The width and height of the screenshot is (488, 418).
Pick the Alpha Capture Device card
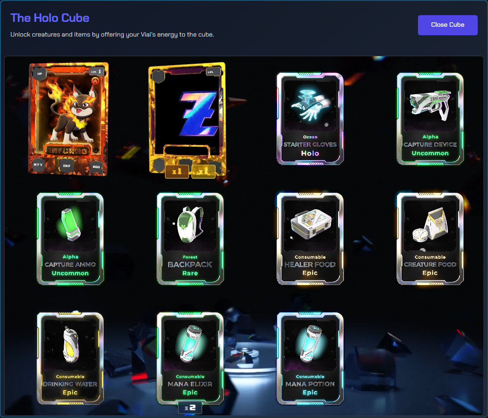(430, 119)
